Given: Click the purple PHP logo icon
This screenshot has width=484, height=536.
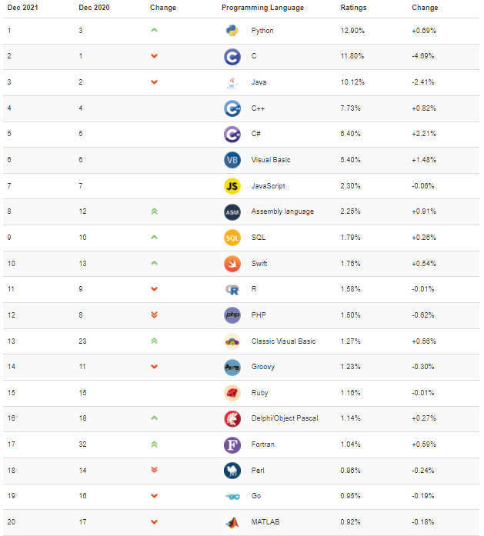Looking at the screenshot, I should [232, 315].
